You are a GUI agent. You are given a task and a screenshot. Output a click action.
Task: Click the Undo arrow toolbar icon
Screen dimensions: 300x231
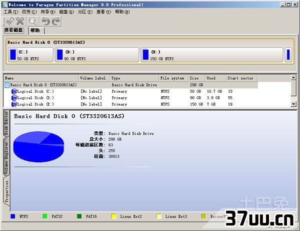pos(45,21)
